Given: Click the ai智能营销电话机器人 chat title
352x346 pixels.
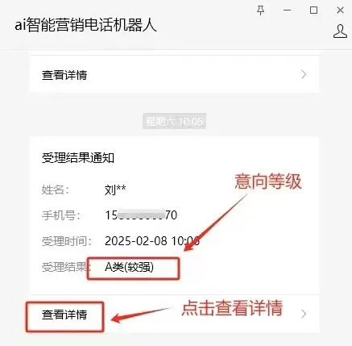Looking at the screenshot, I should coord(85,25).
